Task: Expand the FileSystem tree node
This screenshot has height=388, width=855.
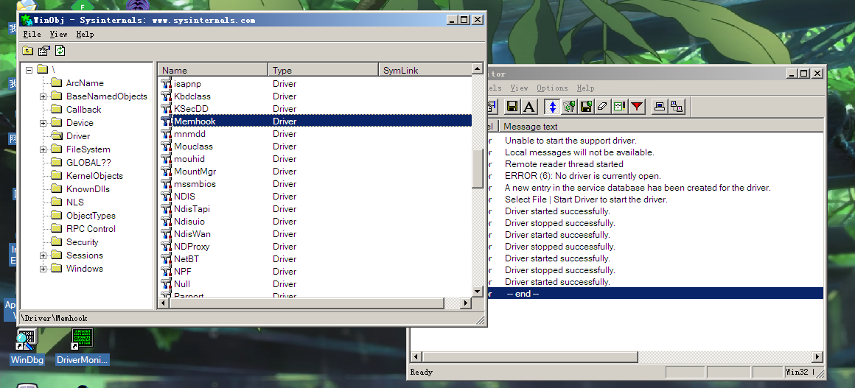Action: pyautogui.click(x=43, y=149)
